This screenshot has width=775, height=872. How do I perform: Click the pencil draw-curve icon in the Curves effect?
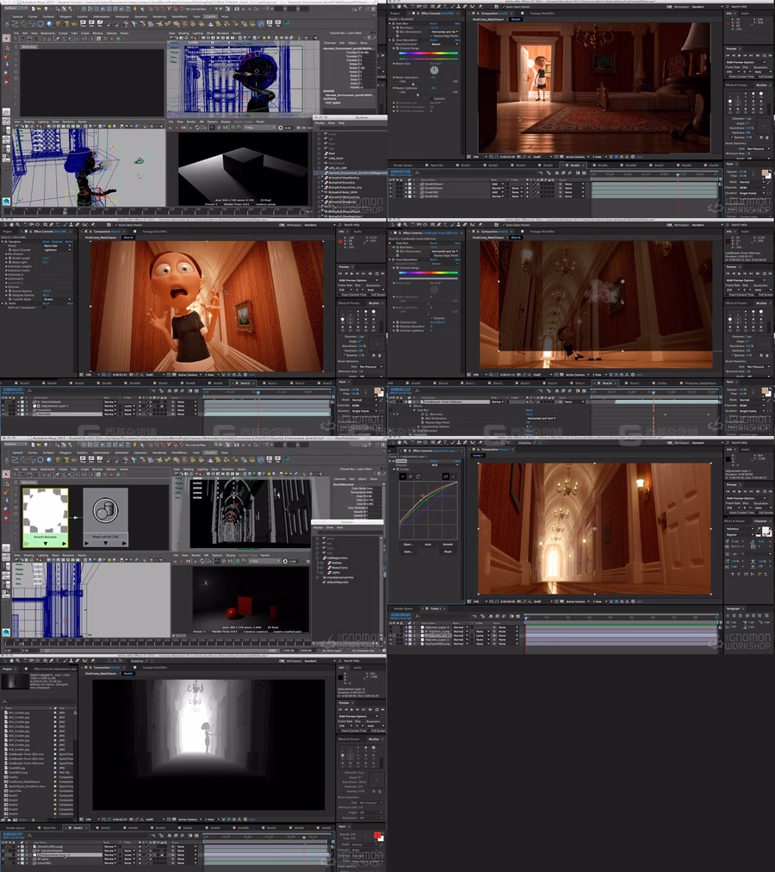coord(454,476)
